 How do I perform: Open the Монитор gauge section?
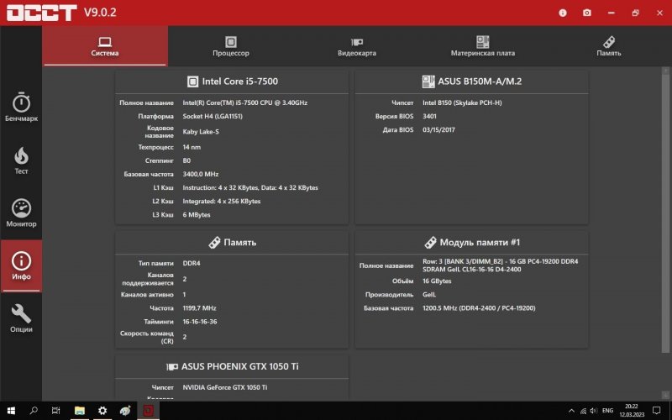pyautogui.click(x=21, y=213)
